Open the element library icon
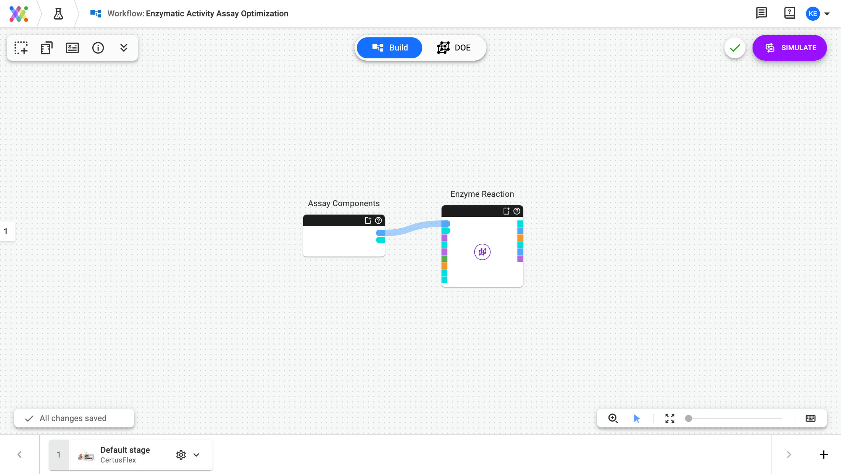This screenshot has height=474, width=841. click(46, 48)
